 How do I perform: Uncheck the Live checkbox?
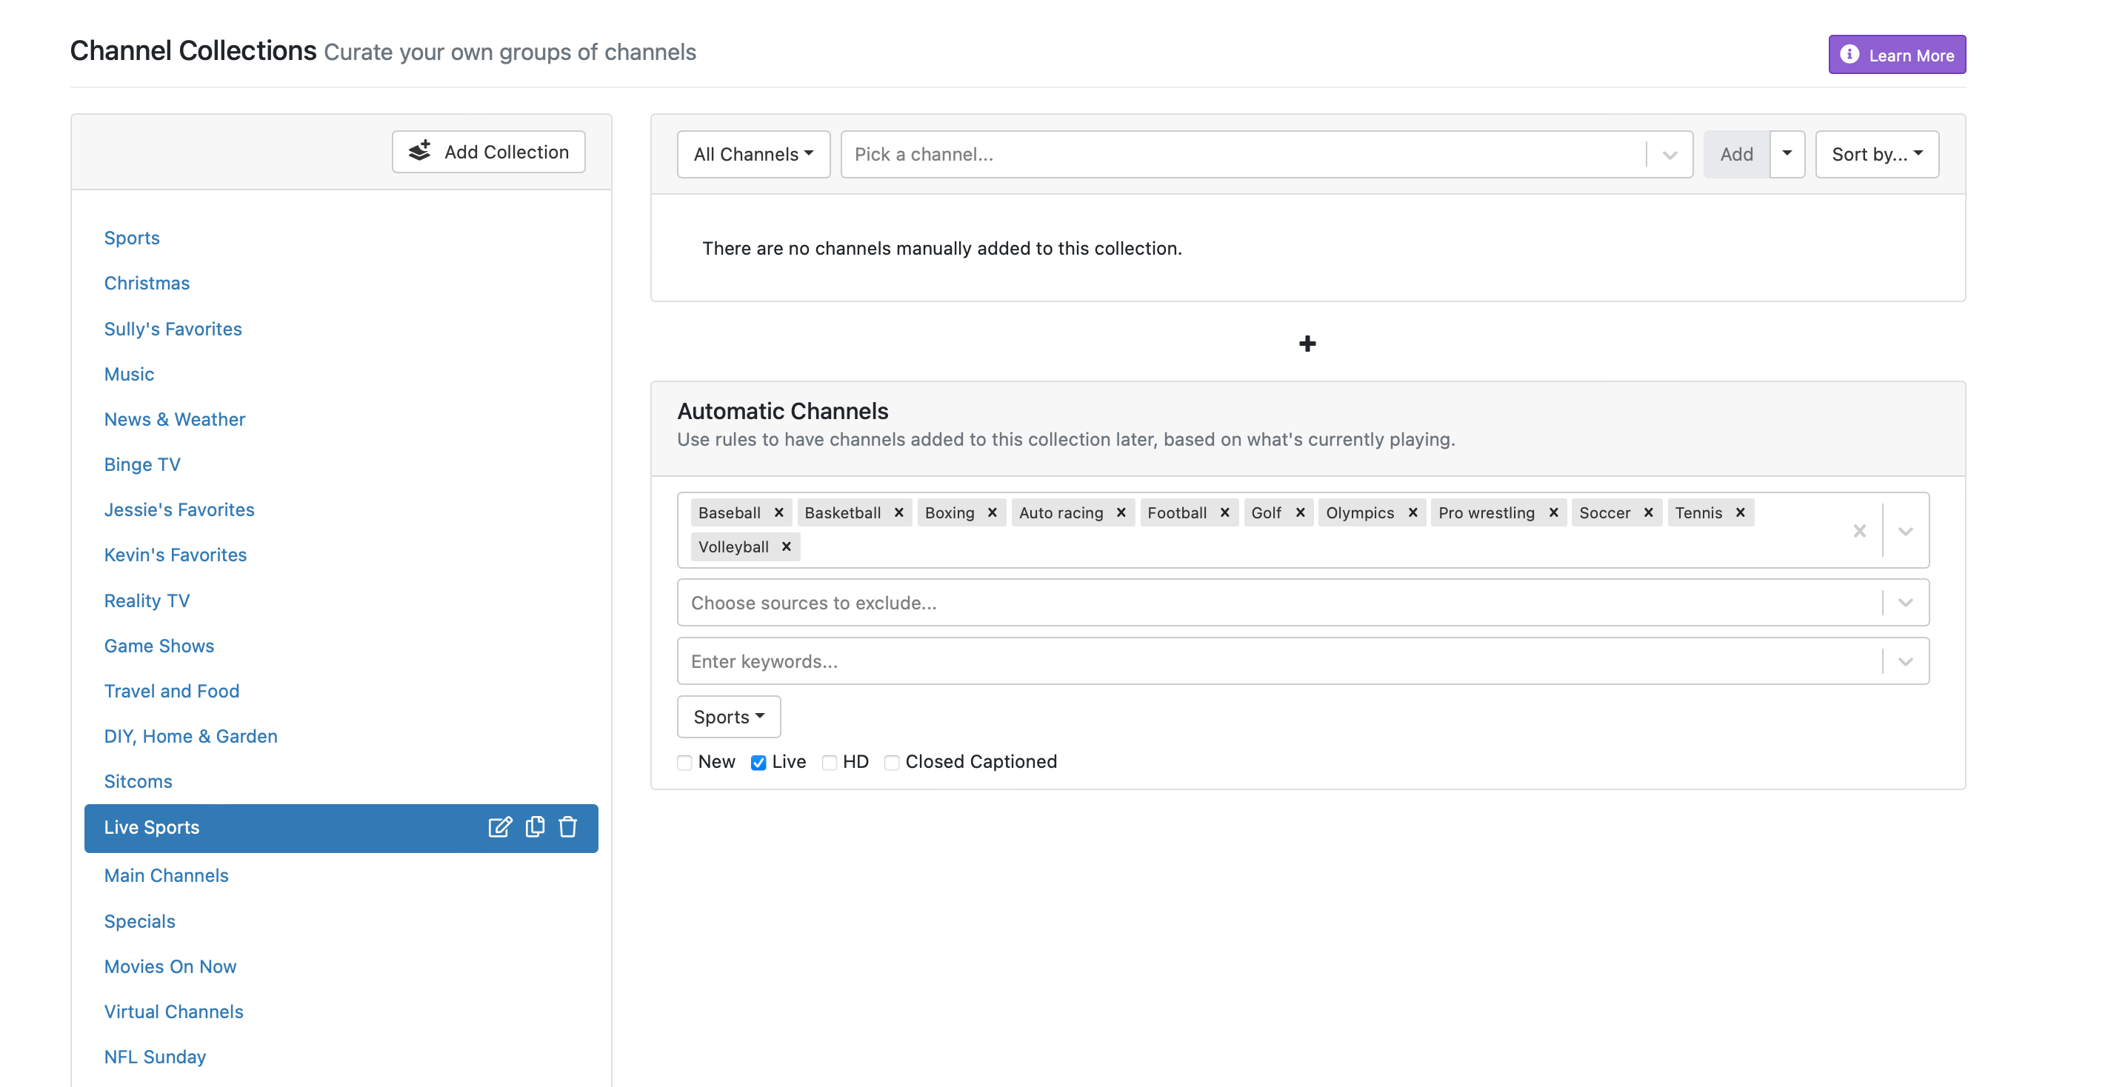[x=758, y=762]
